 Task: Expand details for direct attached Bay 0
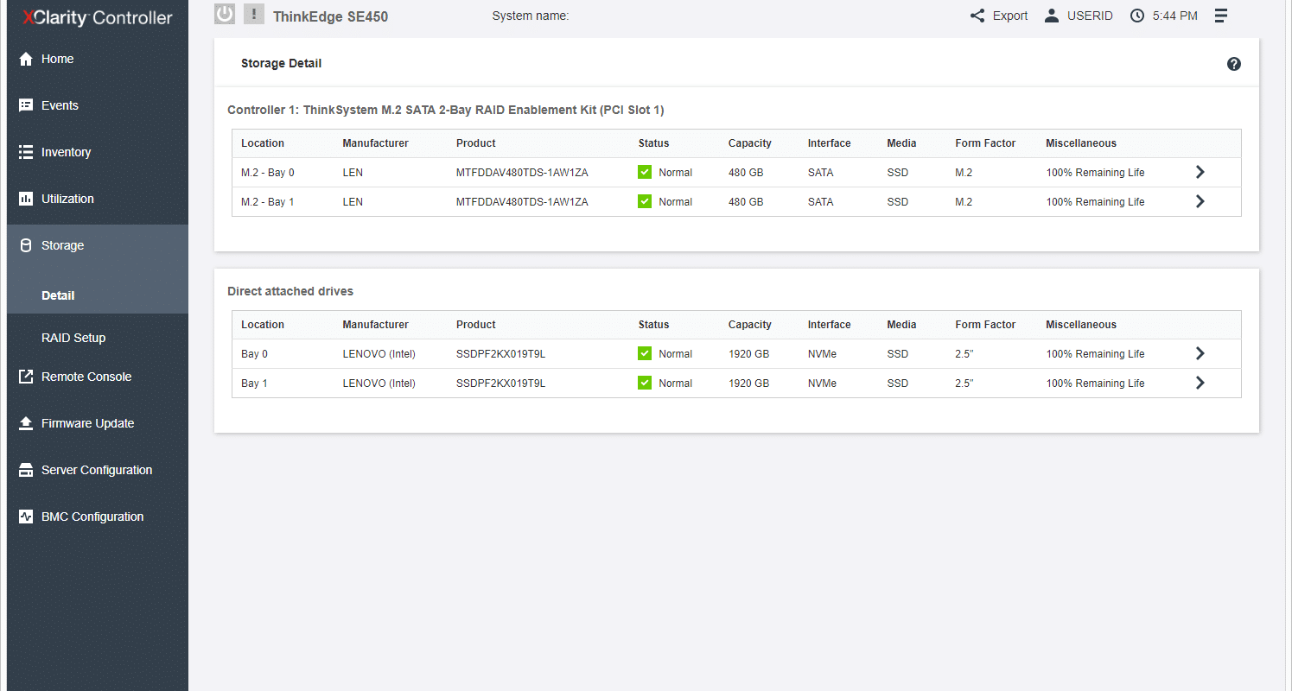pos(1200,353)
